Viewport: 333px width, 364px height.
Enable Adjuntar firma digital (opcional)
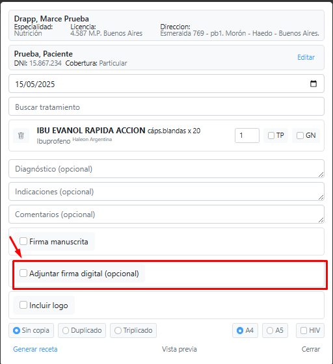pos(23,273)
